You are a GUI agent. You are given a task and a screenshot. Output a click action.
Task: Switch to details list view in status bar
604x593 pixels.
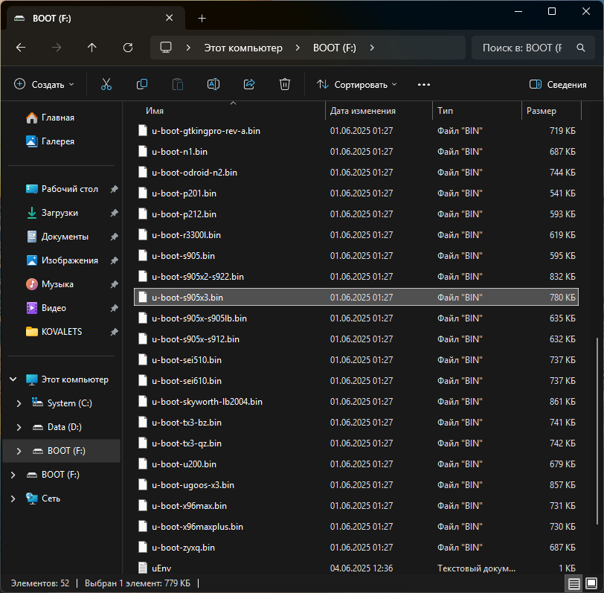point(574,583)
